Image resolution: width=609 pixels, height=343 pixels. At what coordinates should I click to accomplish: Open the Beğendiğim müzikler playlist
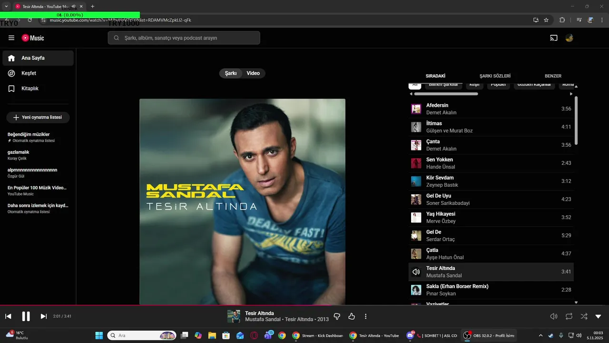pyautogui.click(x=38, y=137)
